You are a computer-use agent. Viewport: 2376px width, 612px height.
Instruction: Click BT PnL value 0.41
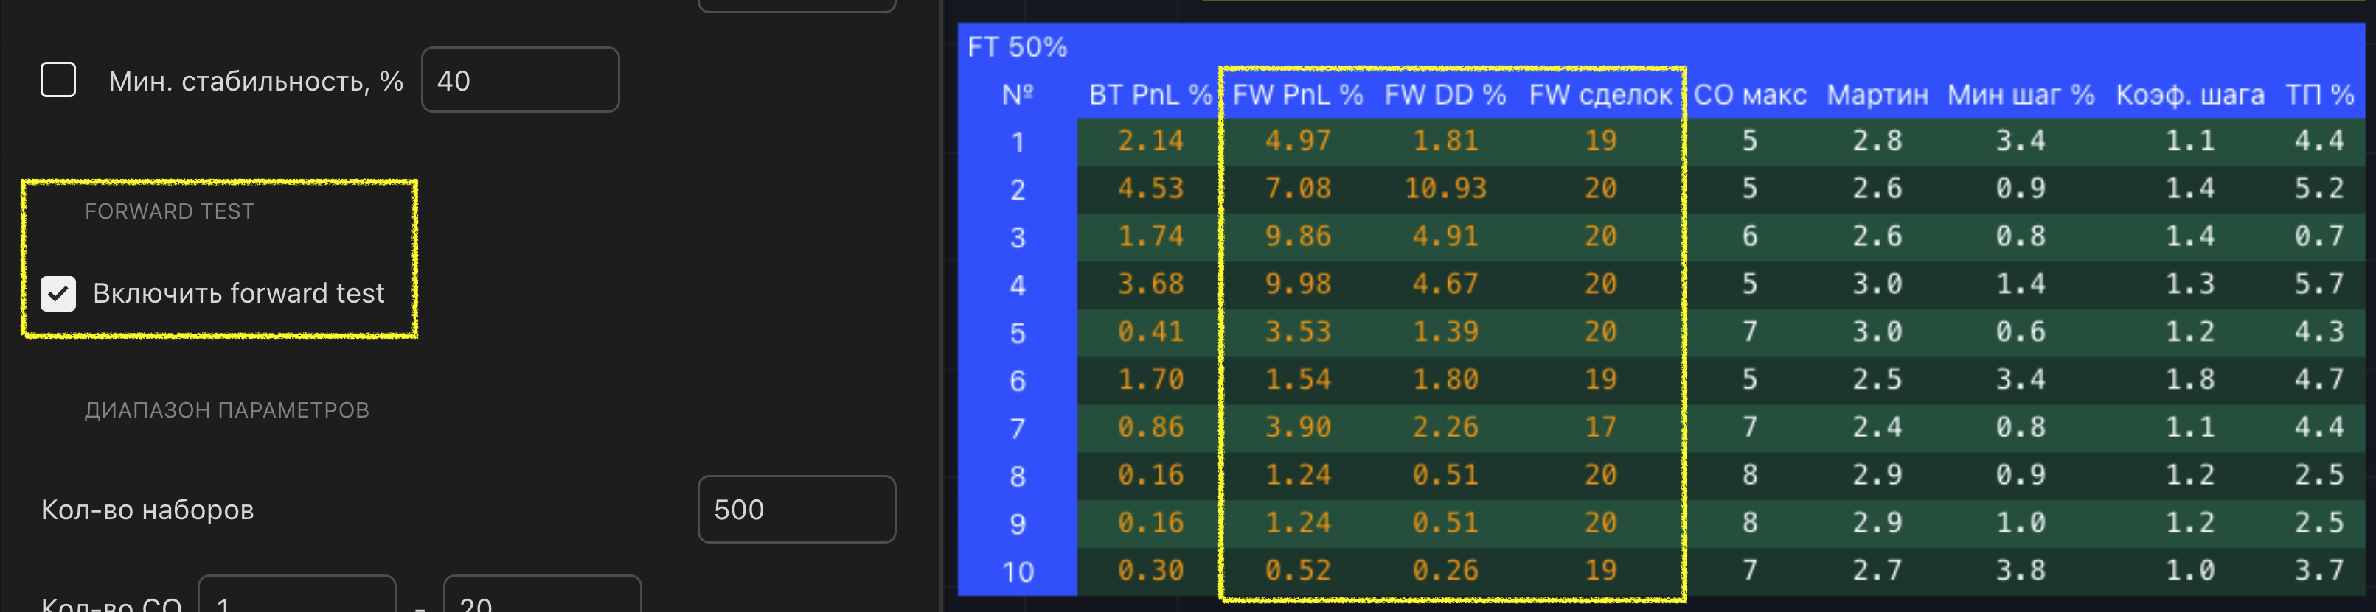[1150, 332]
